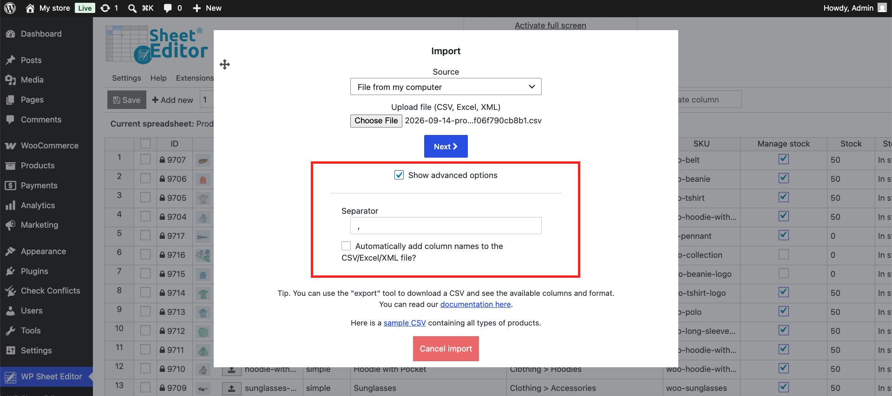This screenshot has width=892, height=396.
Task: Click the product thumbnail for ID 9706
Action: click(203, 179)
